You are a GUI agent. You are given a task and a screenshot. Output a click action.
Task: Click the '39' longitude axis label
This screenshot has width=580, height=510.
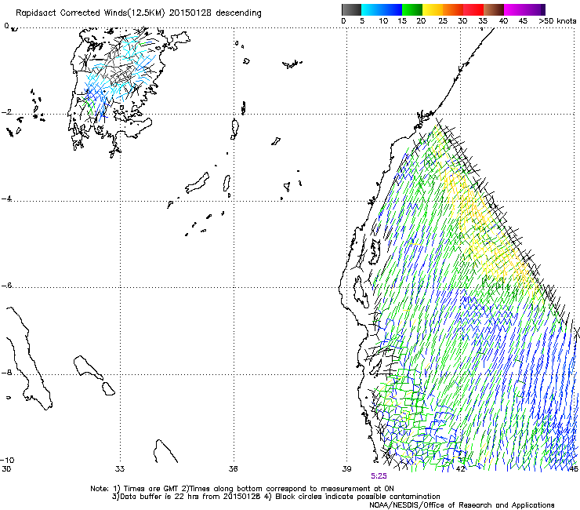(x=346, y=469)
